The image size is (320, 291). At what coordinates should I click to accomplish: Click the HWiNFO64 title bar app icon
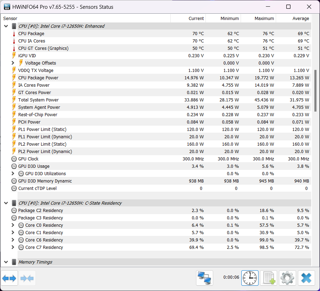[x=7, y=7]
